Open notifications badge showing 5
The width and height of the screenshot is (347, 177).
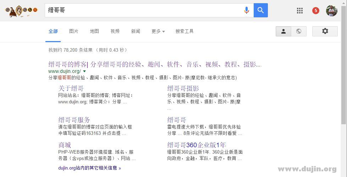[x=315, y=10]
